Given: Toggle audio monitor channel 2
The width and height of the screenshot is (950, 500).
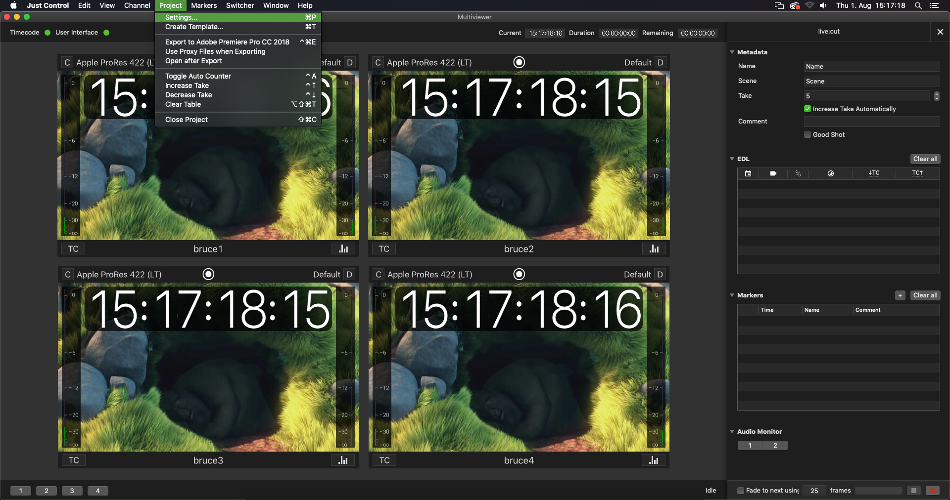Looking at the screenshot, I should (x=775, y=446).
